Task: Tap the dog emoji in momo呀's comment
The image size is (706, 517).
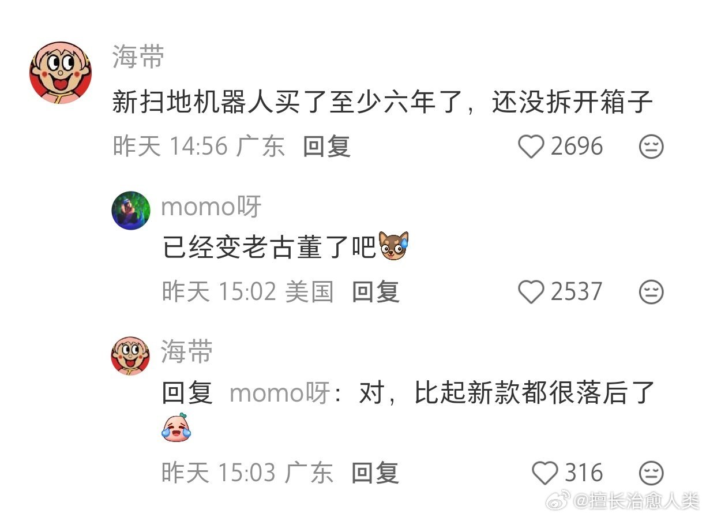Action: [394, 245]
